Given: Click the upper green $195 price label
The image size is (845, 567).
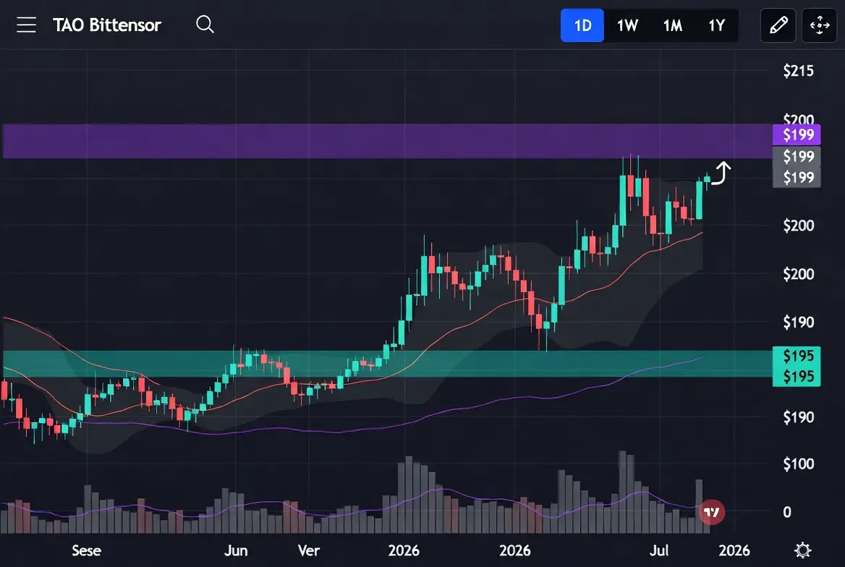Looking at the screenshot, I should click(x=797, y=356).
